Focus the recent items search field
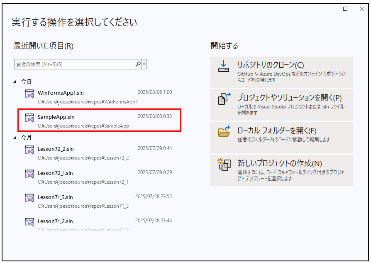The width and height of the screenshot is (371, 263). coord(75,64)
